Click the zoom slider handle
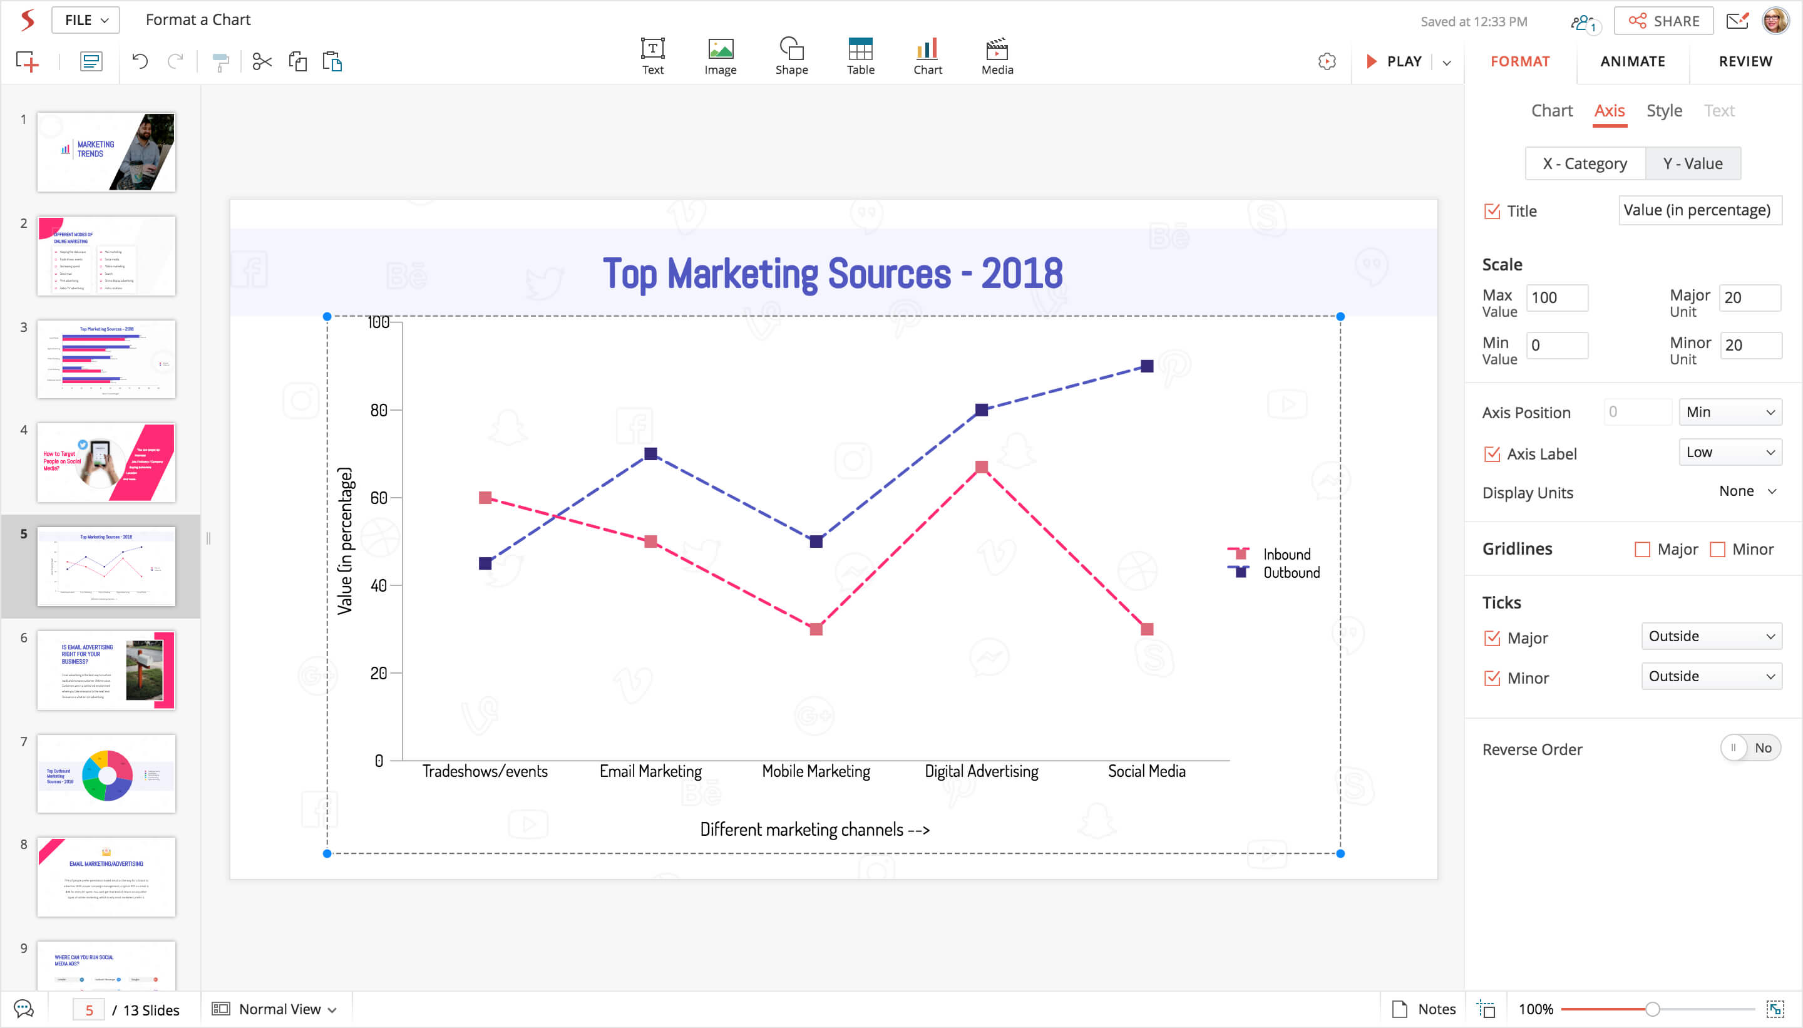The image size is (1803, 1028). [x=1652, y=1009]
